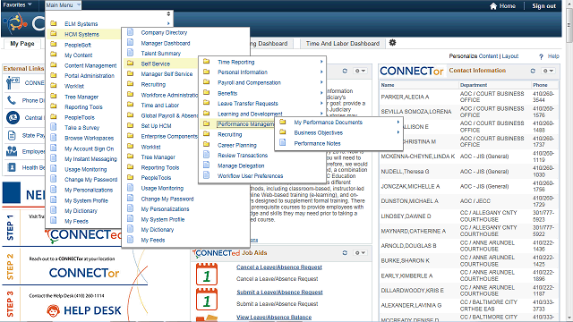Refresh the Job Aids pagelet

coord(345,252)
